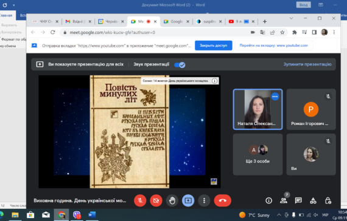Image resolution: width=347 pixels, height=221 pixels.
Task: Open more options three-dot menu
Action: tap(204, 200)
